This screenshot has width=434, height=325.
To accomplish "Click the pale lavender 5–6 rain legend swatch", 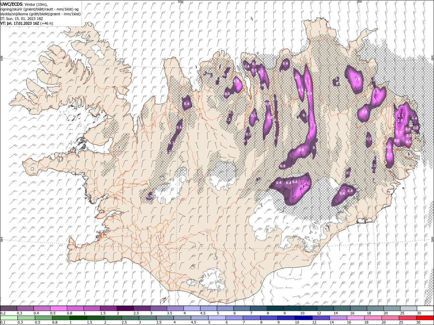I will point(217,318).
